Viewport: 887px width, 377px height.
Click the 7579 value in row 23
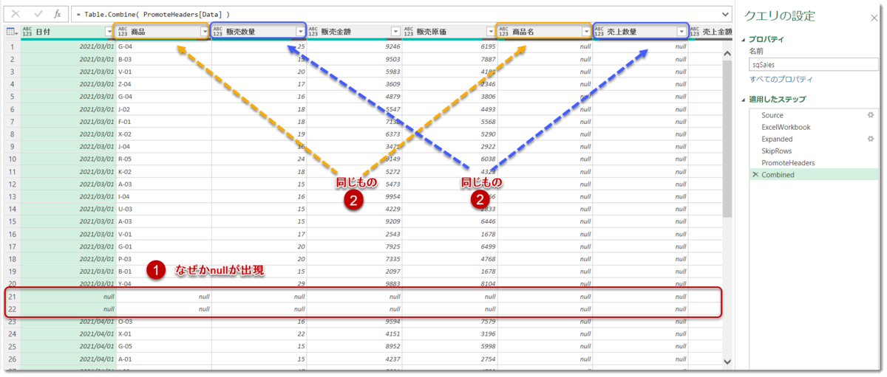pyautogui.click(x=488, y=322)
